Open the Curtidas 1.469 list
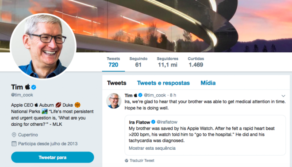 coord(196,62)
